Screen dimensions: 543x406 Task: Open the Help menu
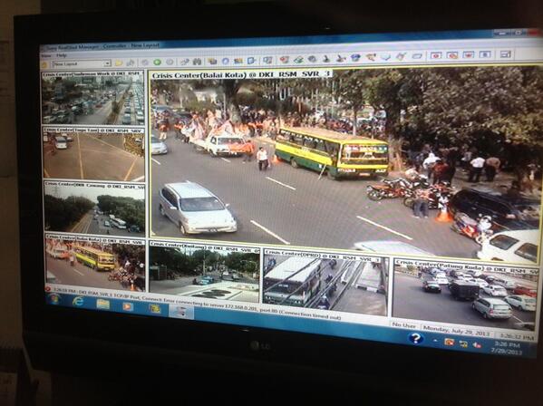(x=62, y=55)
